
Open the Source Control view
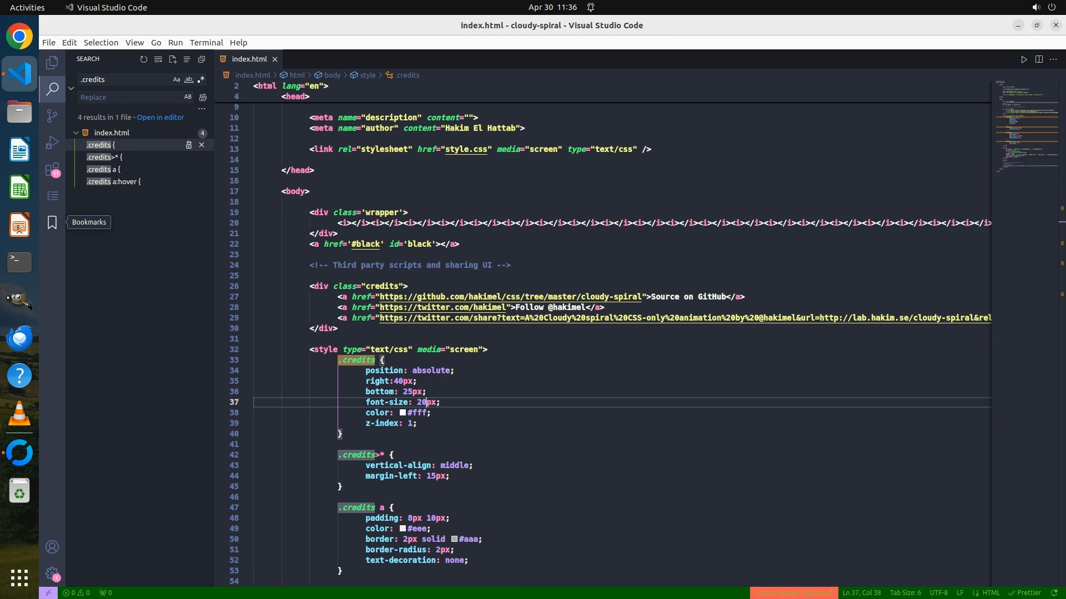point(52,115)
